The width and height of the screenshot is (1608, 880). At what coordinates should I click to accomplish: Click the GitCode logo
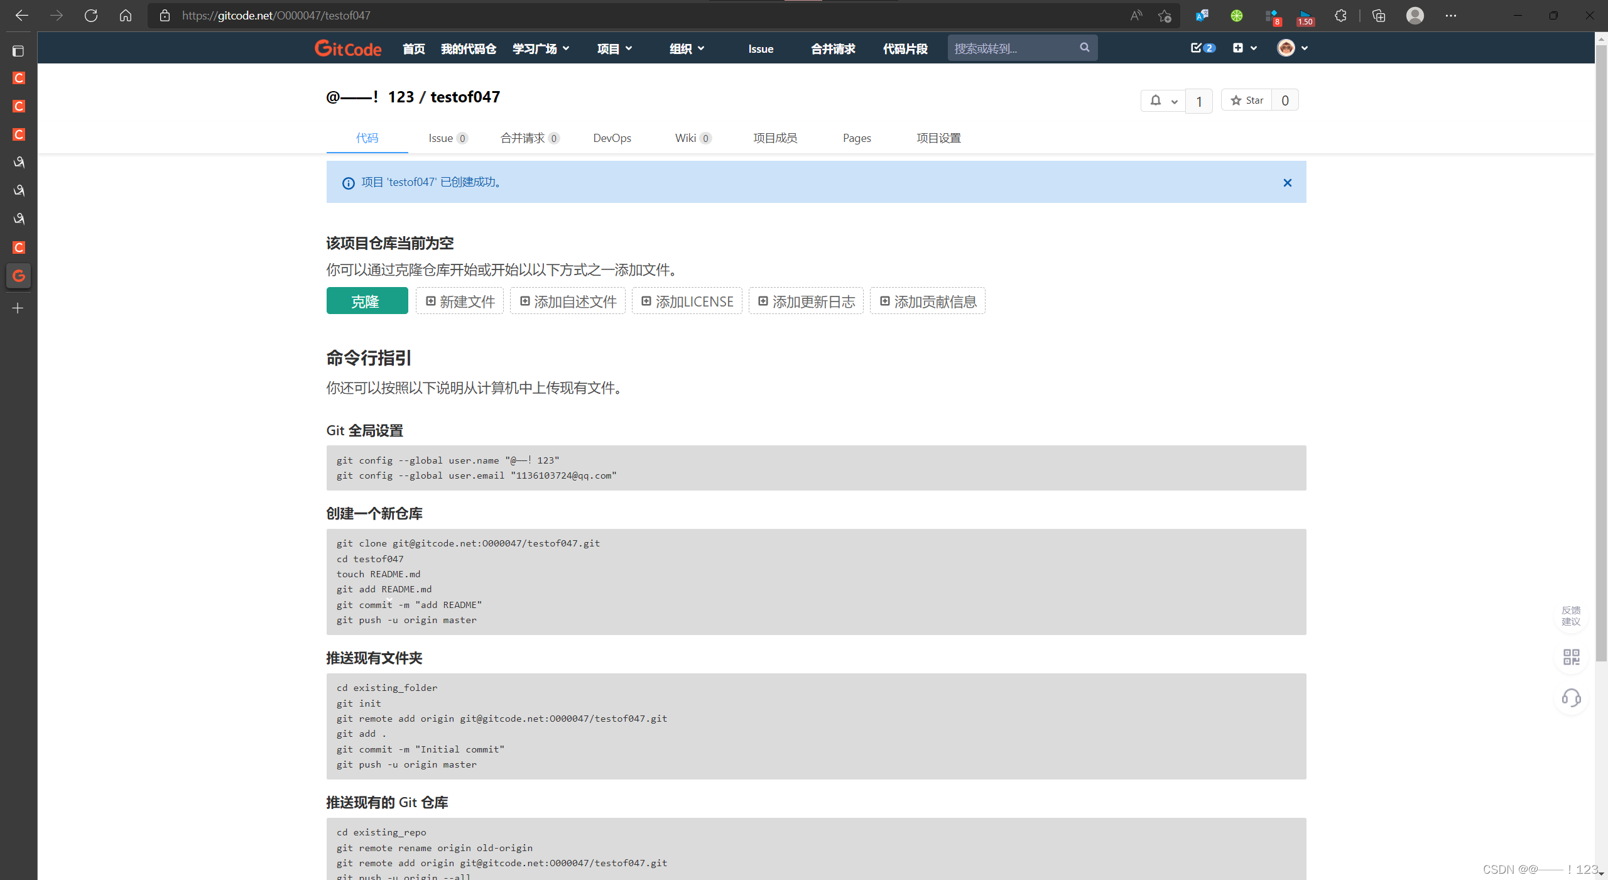[x=347, y=48]
